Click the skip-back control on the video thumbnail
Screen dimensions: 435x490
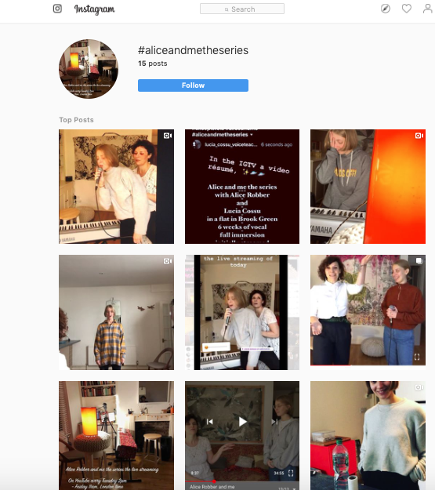pyautogui.click(x=210, y=422)
